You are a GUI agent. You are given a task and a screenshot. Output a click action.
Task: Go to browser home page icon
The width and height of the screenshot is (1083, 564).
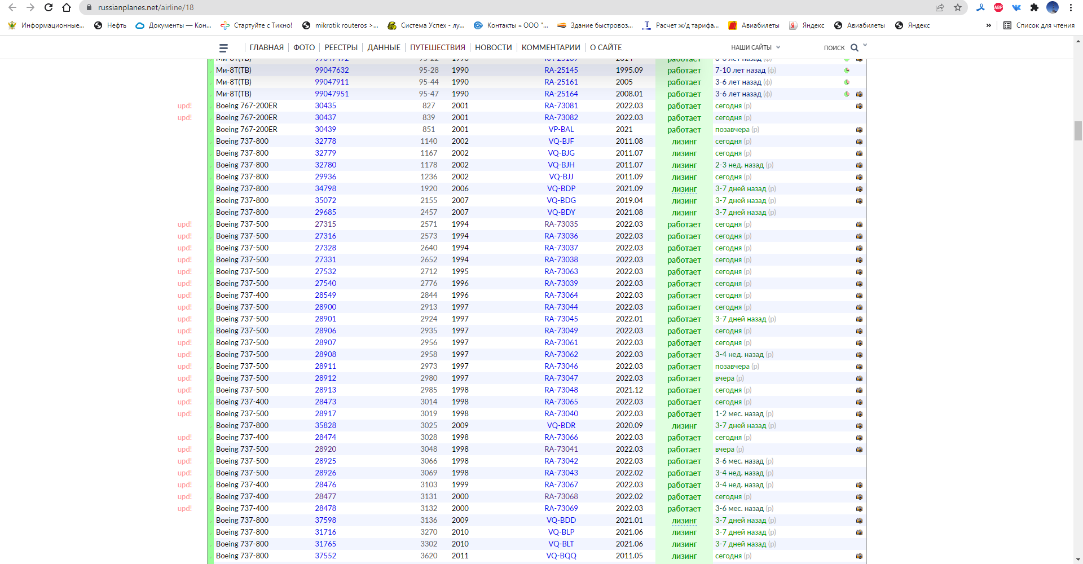point(67,7)
